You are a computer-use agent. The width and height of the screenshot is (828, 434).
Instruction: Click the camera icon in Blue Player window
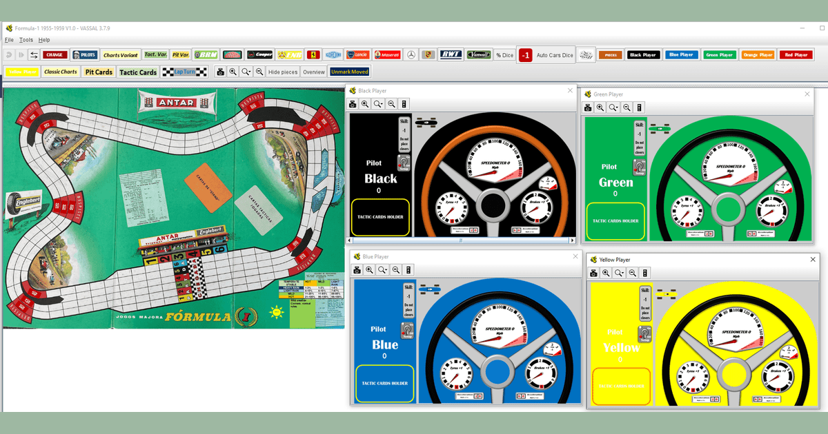357,270
